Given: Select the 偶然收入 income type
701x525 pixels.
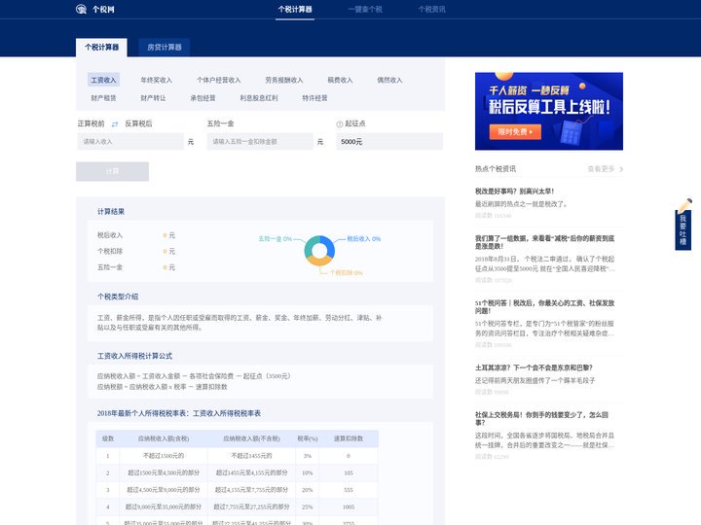Looking at the screenshot, I should [x=389, y=80].
